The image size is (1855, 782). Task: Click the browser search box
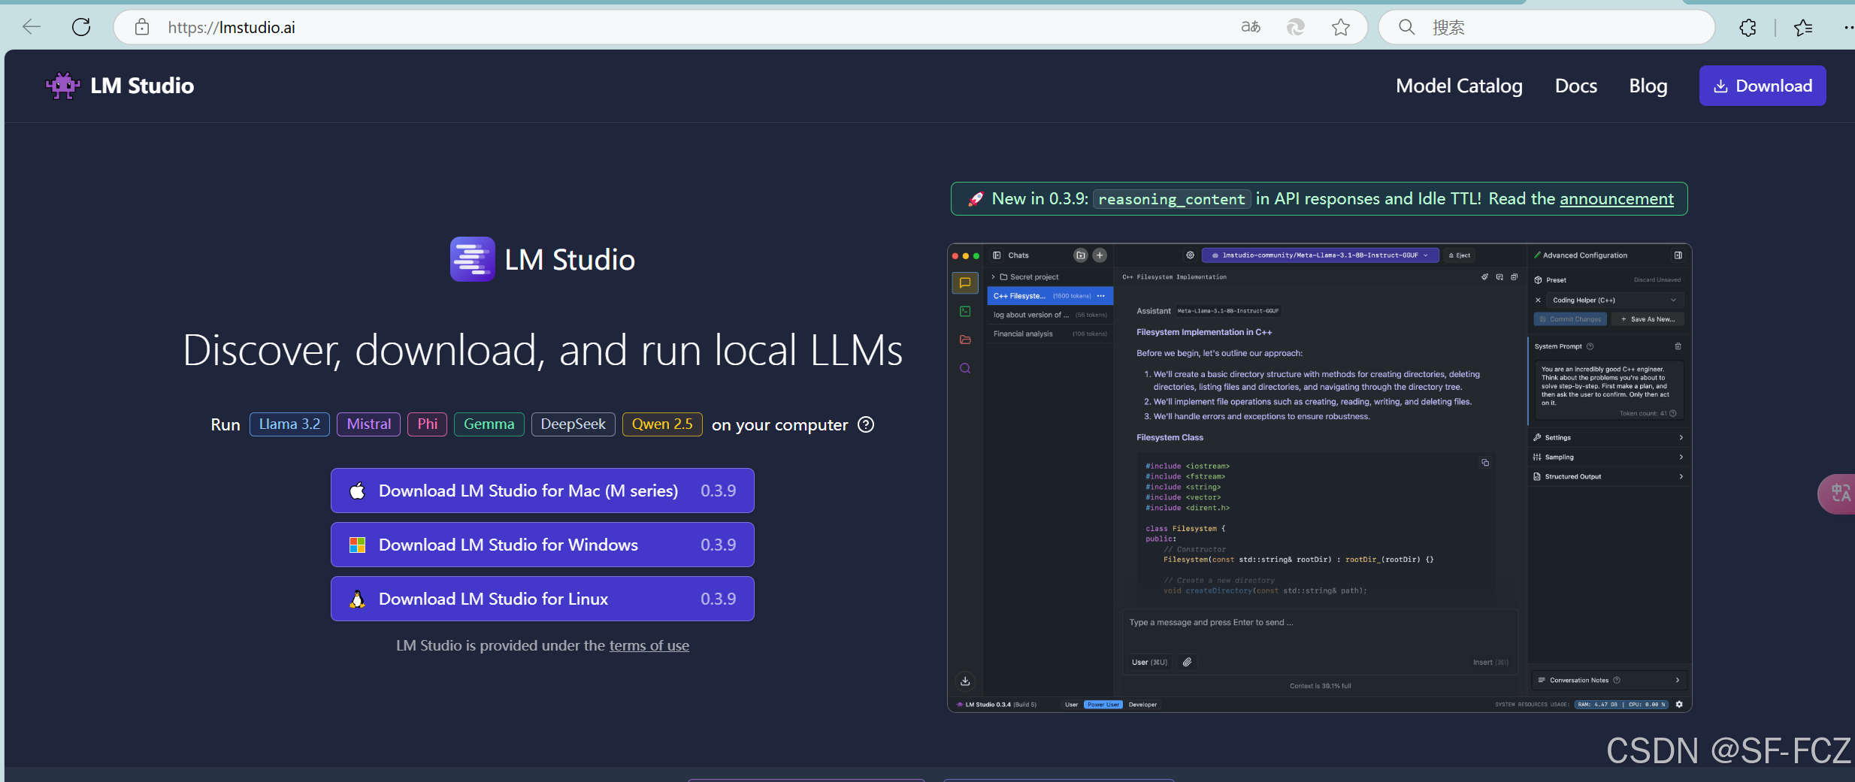1547,28
